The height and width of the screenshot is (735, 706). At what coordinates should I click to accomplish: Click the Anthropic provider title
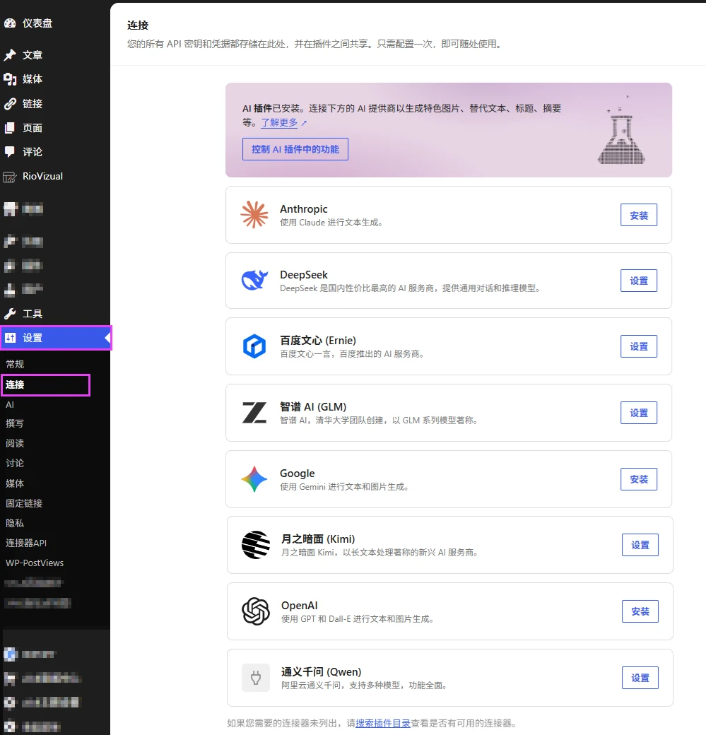[x=304, y=209]
